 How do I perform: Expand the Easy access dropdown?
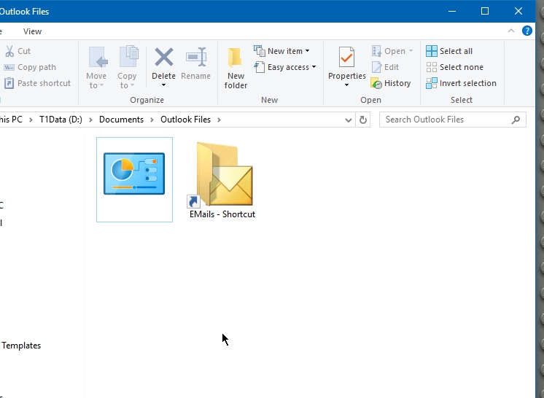(x=285, y=67)
